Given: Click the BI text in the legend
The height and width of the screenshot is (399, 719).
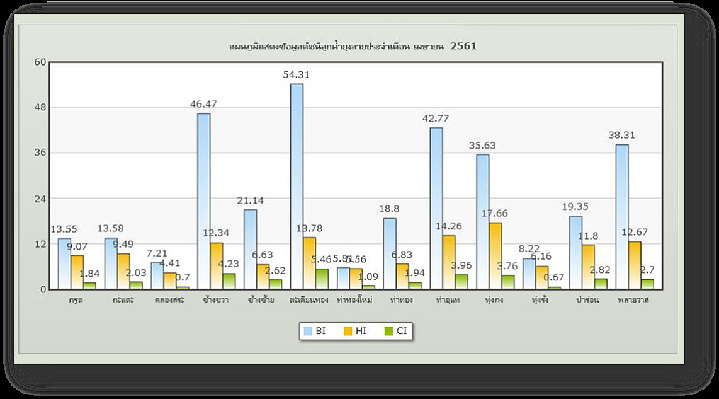Looking at the screenshot, I should [320, 331].
